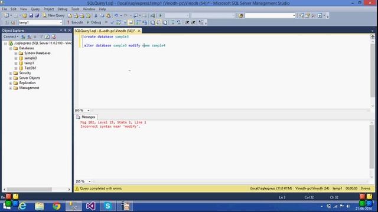Click the Undo toolbar icon

point(116,16)
